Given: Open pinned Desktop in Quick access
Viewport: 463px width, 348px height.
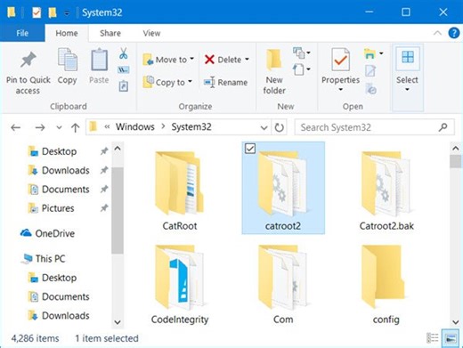Looking at the screenshot, I should (x=53, y=151).
